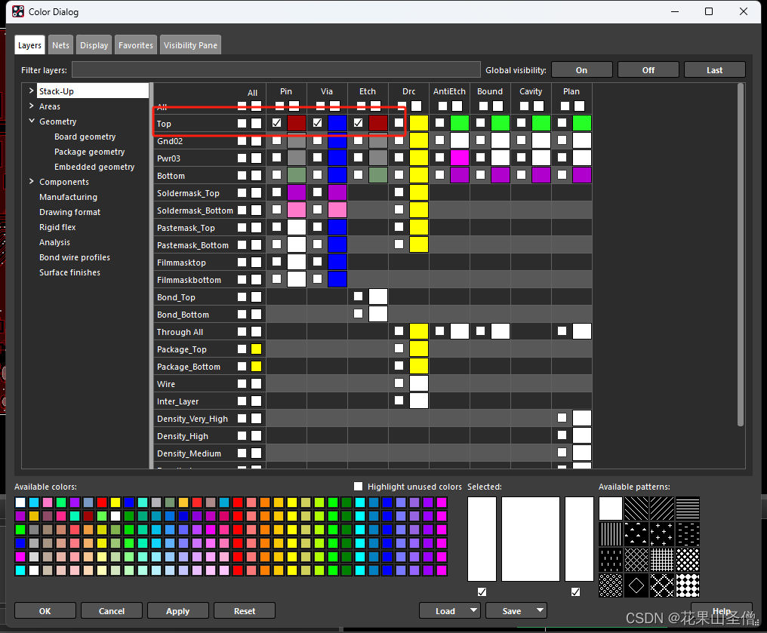Choose the large dotted X lattice pattern
The width and height of the screenshot is (767, 633).
point(662,585)
